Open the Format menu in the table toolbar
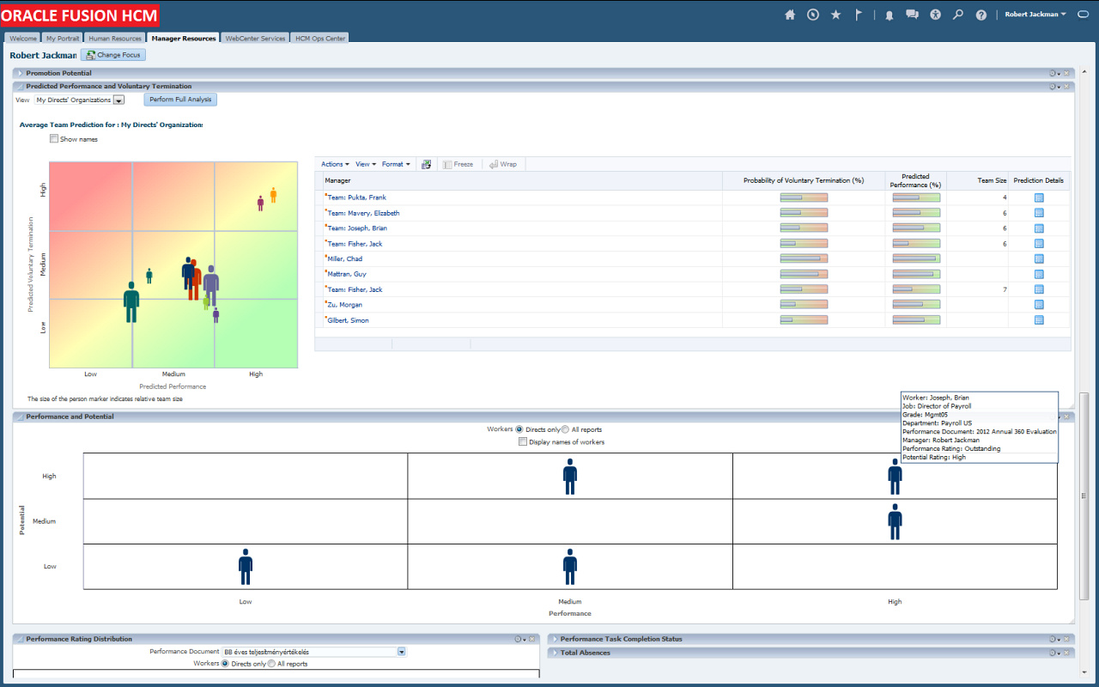 point(396,164)
